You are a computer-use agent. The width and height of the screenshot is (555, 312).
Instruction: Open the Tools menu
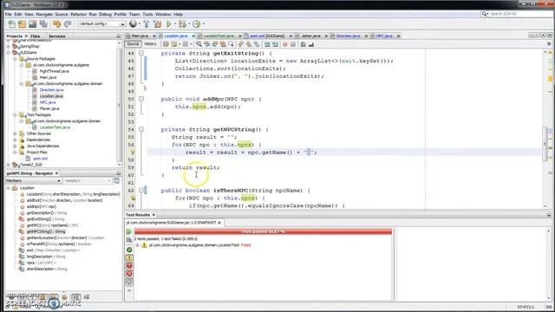(147, 15)
